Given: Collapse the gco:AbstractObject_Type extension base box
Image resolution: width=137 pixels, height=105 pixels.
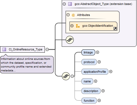Looking at the screenshot, I should click(64, 4).
